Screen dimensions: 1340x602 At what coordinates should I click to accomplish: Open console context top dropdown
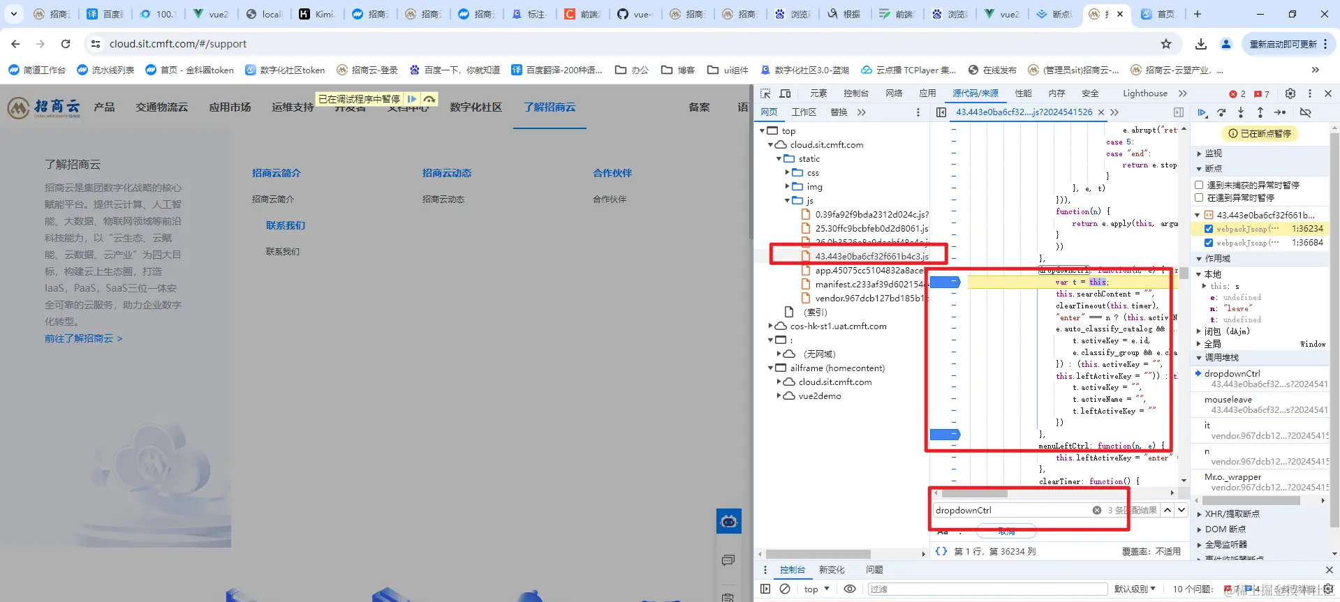tap(817, 589)
